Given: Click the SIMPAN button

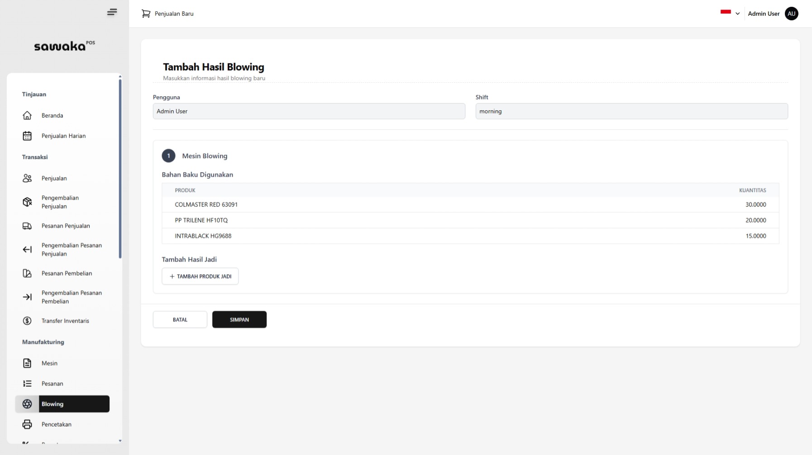Looking at the screenshot, I should click(x=239, y=319).
